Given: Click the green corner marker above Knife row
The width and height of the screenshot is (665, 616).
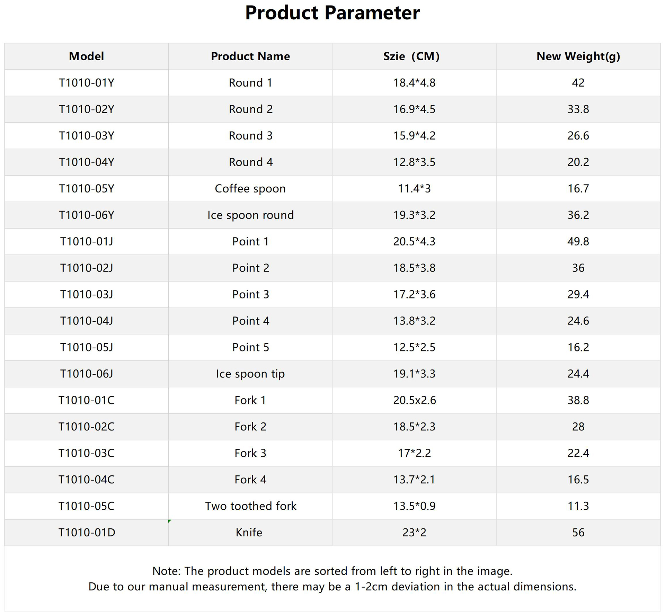Looking at the screenshot, I should click(x=169, y=521).
